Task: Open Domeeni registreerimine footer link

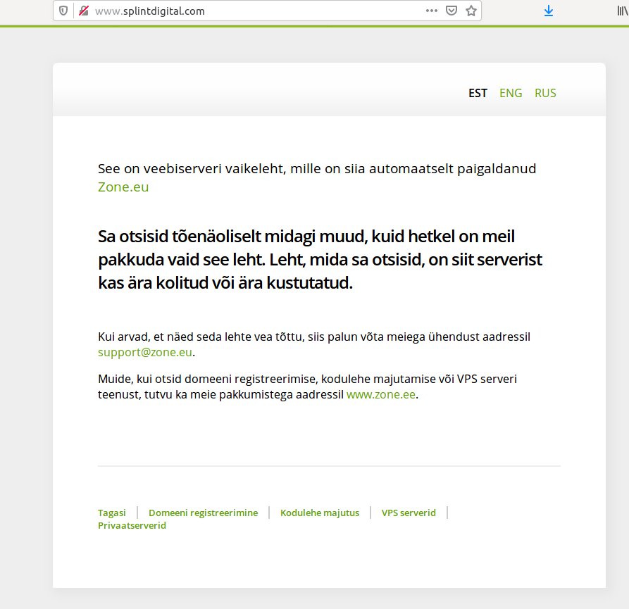Action: click(x=203, y=513)
